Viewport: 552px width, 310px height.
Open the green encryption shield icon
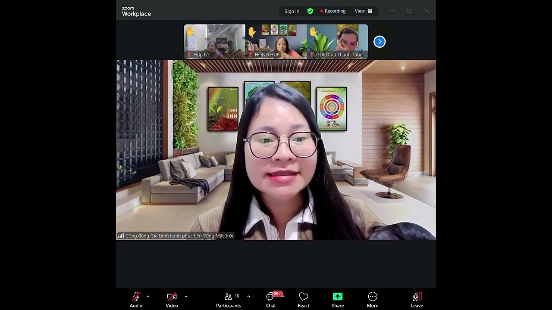[x=310, y=11]
